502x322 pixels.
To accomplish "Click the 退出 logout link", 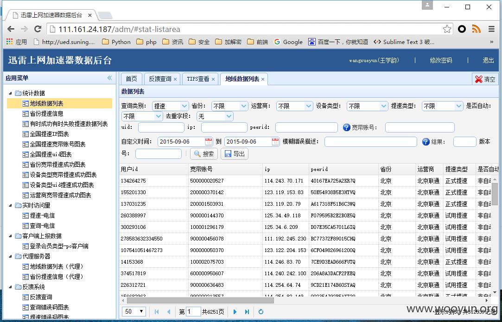I will pyautogui.click(x=488, y=60).
